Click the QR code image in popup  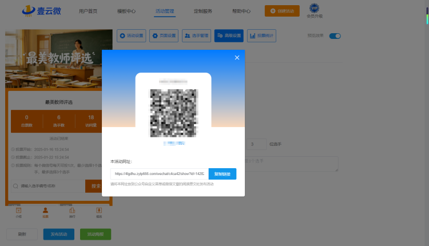pos(173,113)
